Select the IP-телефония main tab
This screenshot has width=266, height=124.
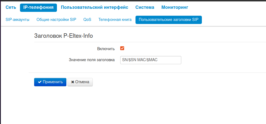coord(38,7)
